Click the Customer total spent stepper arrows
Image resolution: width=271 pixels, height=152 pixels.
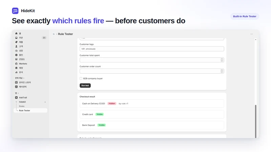[222, 60]
